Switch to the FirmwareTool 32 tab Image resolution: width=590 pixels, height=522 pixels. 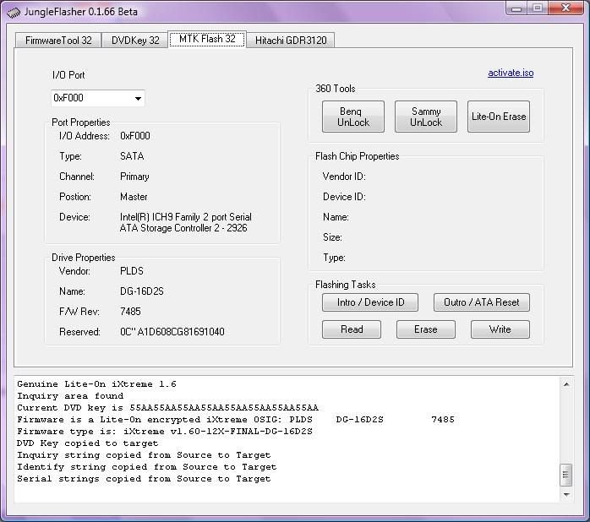[58, 40]
